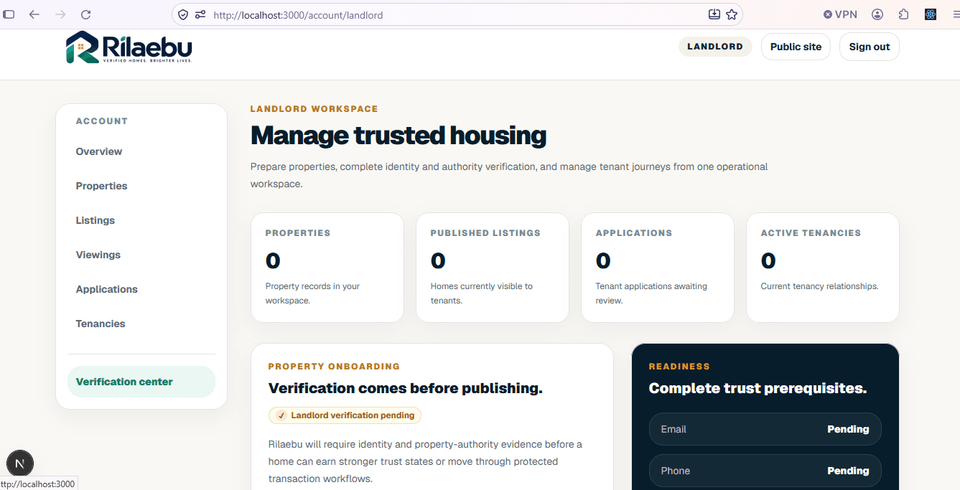Reload the page with the refresh icon

pyautogui.click(x=86, y=14)
